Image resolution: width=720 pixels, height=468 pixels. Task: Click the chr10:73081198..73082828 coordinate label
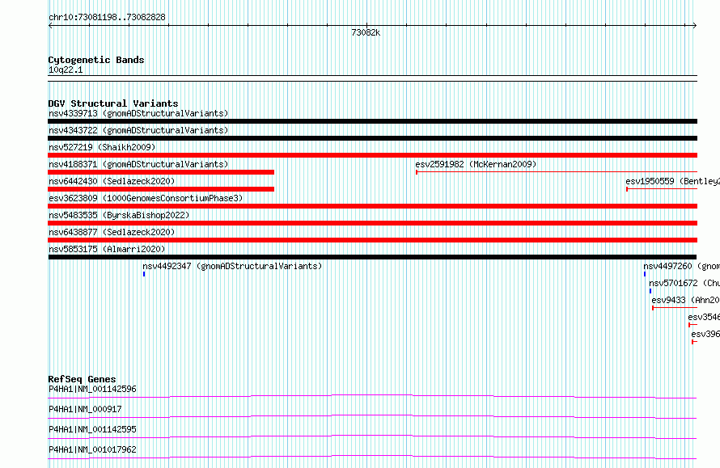pos(107,17)
